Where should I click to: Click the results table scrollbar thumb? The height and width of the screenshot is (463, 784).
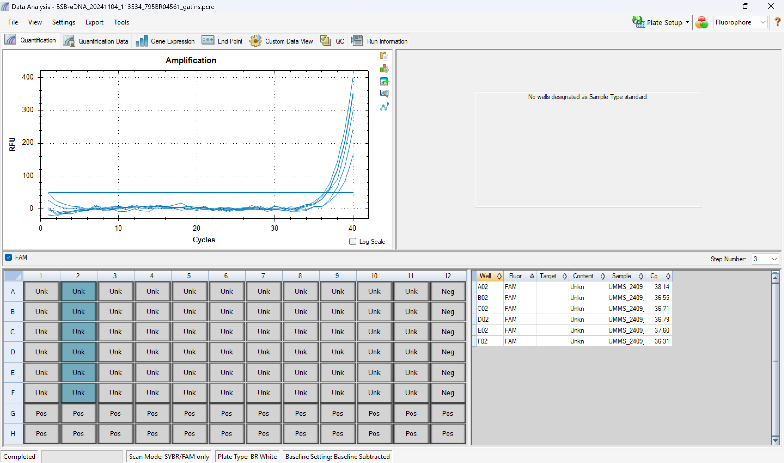point(775,359)
